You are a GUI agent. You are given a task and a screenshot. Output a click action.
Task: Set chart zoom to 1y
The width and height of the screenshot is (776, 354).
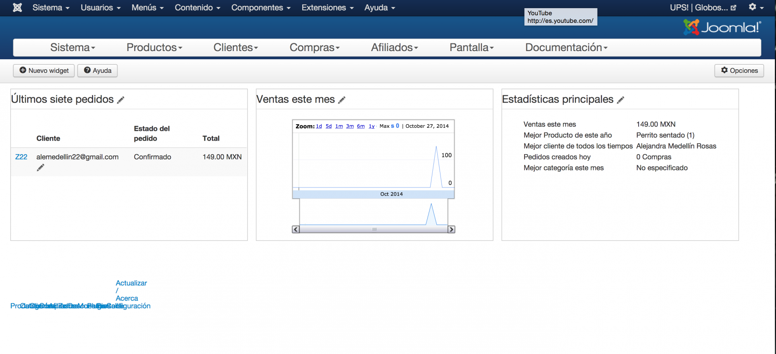click(x=372, y=126)
